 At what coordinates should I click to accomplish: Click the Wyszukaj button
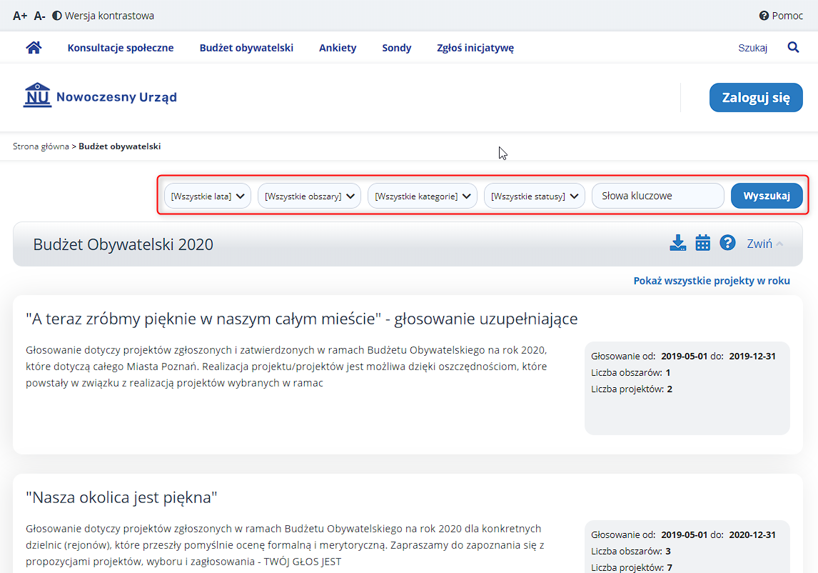767,196
